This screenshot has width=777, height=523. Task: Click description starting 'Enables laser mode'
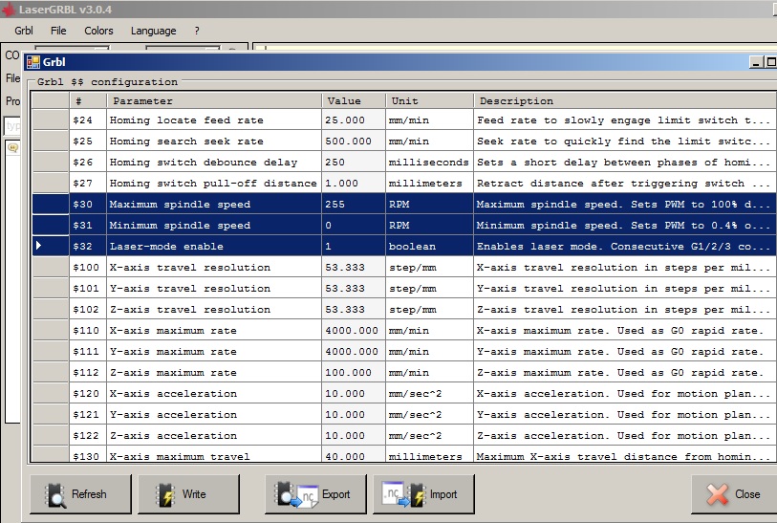tap(625, 246)
